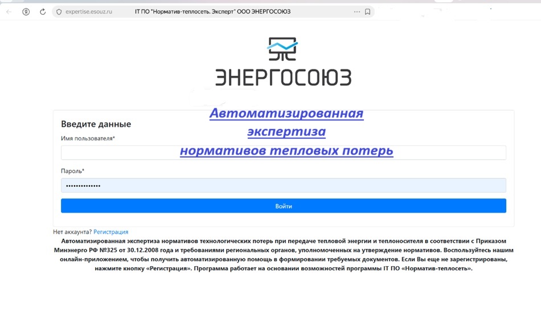The width and height of the screenshot is (541, 311).
Task: Click the ЭНЕРГОСОЮЗ logo
Action: 283,61
